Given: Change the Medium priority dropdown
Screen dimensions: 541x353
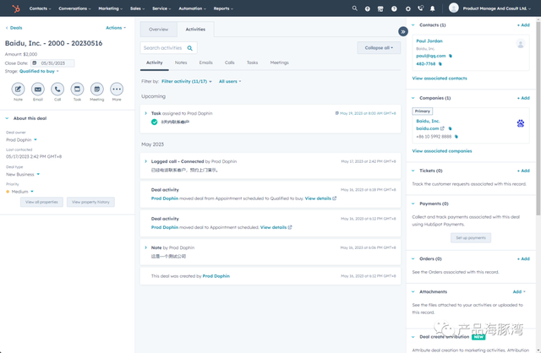Looking at the screenshot, I should pyautogui.click(x=20, y=192).
